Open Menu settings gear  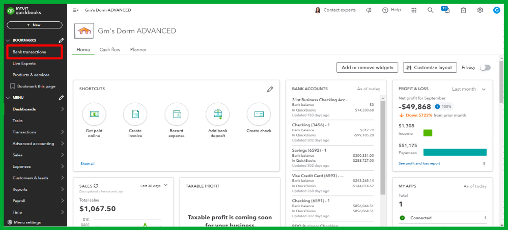click(x=10, y=222)
